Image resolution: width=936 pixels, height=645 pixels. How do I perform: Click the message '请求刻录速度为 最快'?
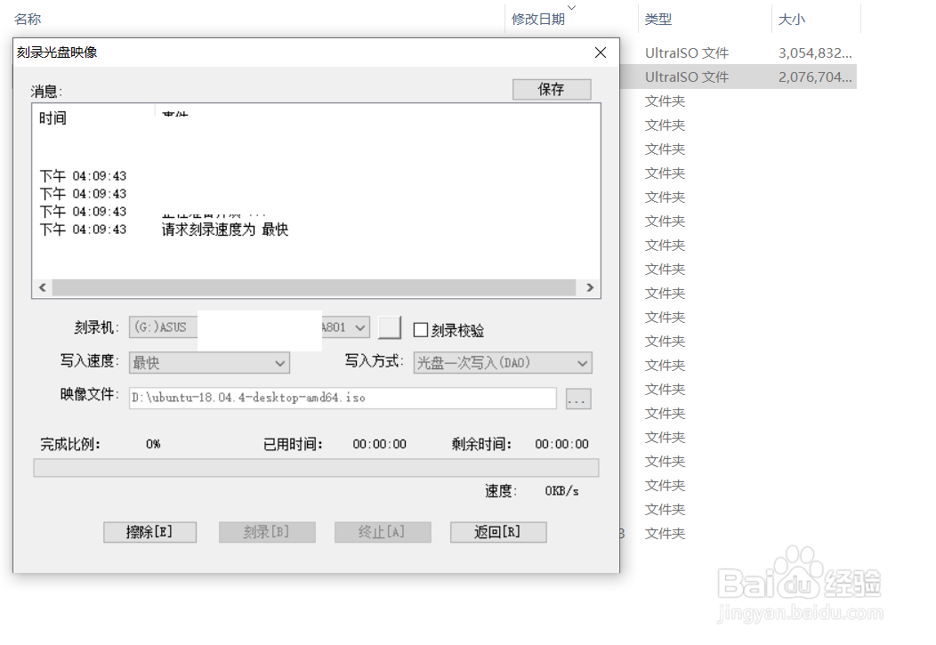[225, 230]
